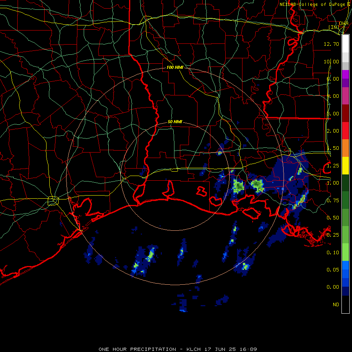Click the orange swatch beside 1.50
This screenshot has height=352, width=352.
pyautogui.click(x=345, y=148)
